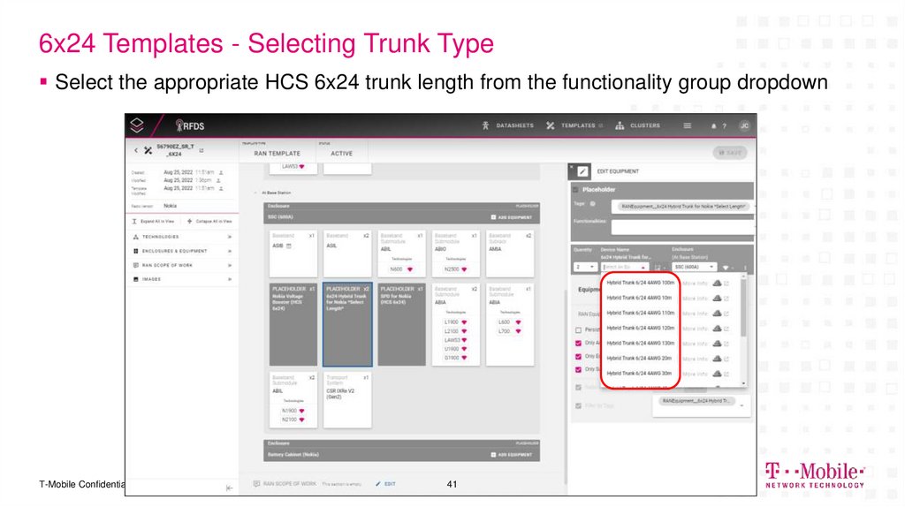Expand the Images section
This screenshot has width=905, height=507.
pyautogui.click(x=182, y=279)
